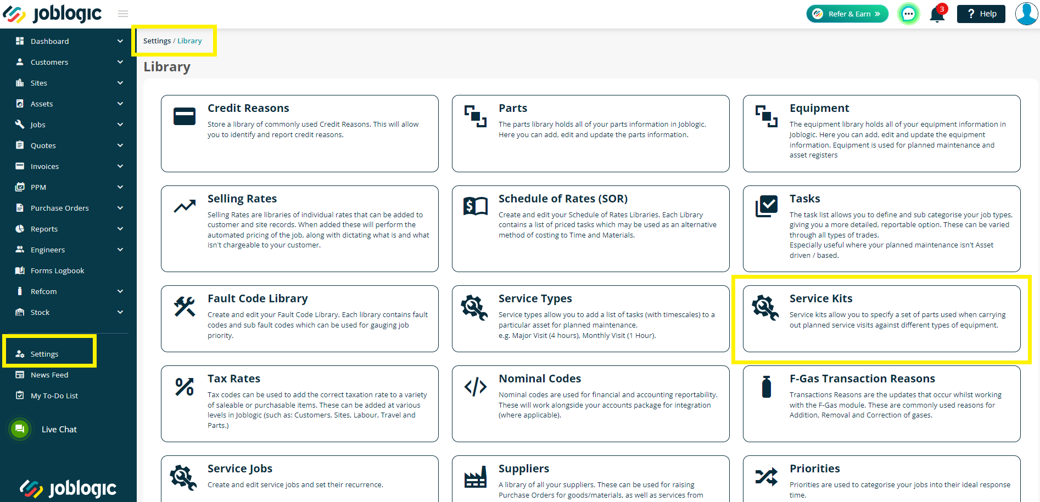Click the hamburger menu toggle icon
The height and width of the screenshot is (502, 1040).
coord(123,14)
